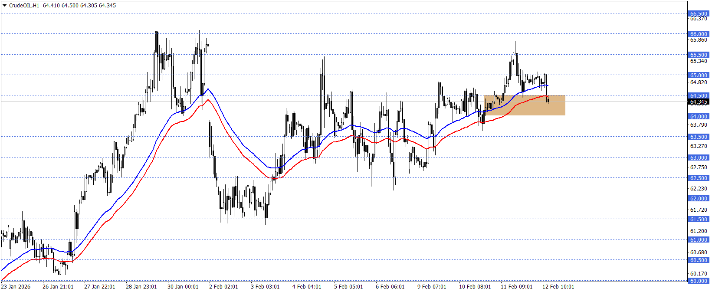Click the OHLC values in the chart header
Image resolution: width=712 pixels, height=292 pixels.
point(79,6)
